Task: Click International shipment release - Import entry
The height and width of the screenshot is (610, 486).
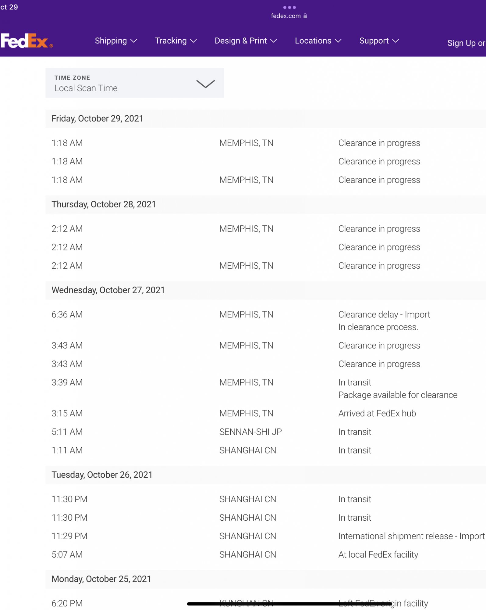Action: click(x=411, y=536)
